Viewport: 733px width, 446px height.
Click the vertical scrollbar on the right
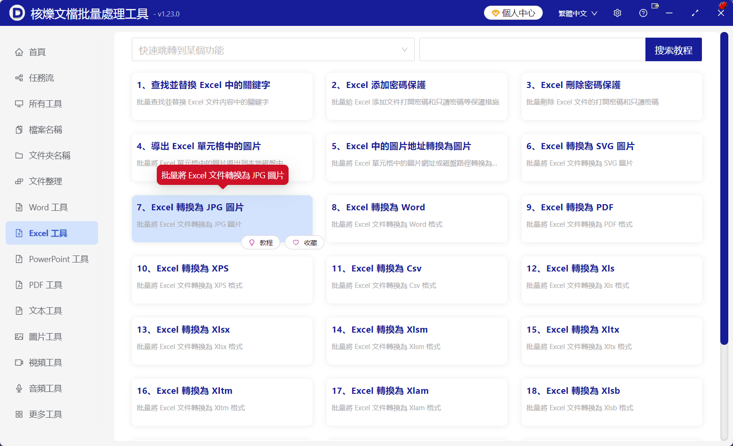[724, 188]
